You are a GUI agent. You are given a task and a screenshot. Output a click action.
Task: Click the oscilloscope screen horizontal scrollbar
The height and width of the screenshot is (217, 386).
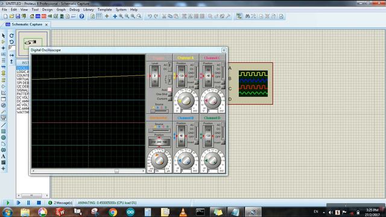tap(88, 171)
